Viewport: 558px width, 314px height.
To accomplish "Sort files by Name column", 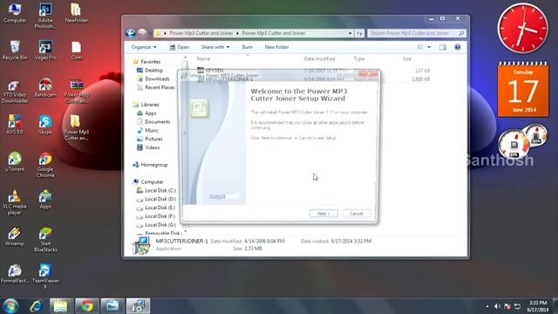I will [x=203, y=58].
